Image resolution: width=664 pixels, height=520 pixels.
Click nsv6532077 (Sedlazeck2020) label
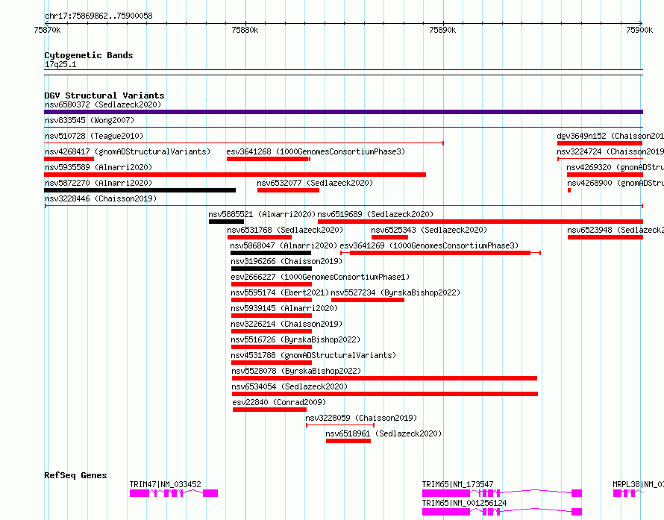tap(315, 183)
